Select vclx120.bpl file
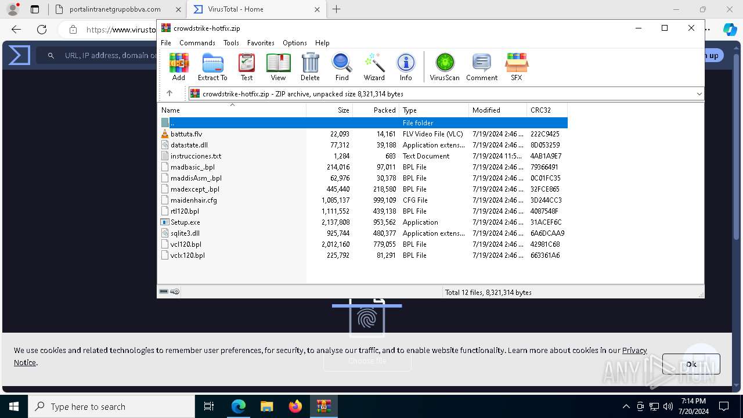The image size is (743, 418). [x=363, y=255]
